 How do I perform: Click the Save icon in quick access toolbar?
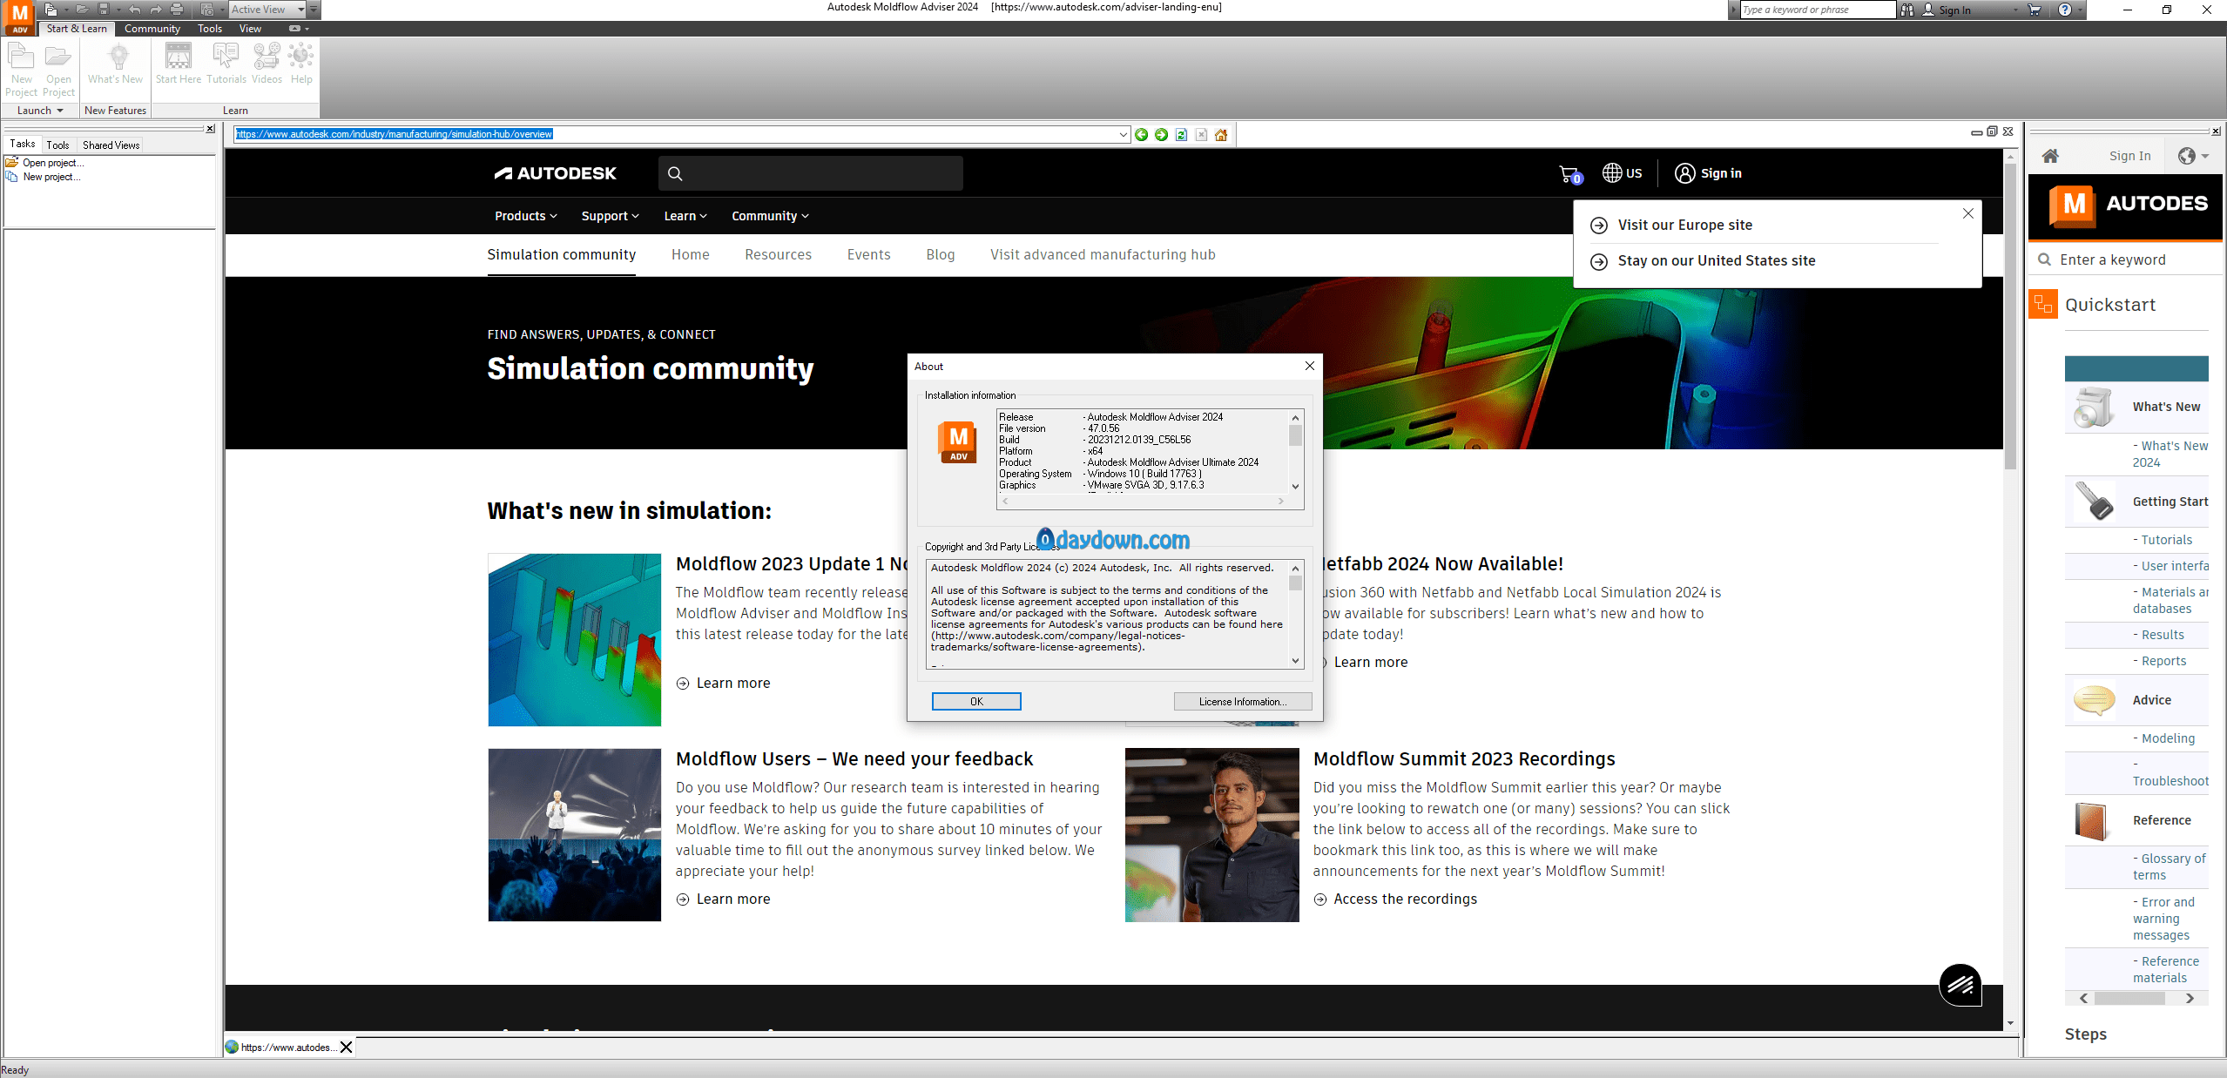(x=104, y=10)
